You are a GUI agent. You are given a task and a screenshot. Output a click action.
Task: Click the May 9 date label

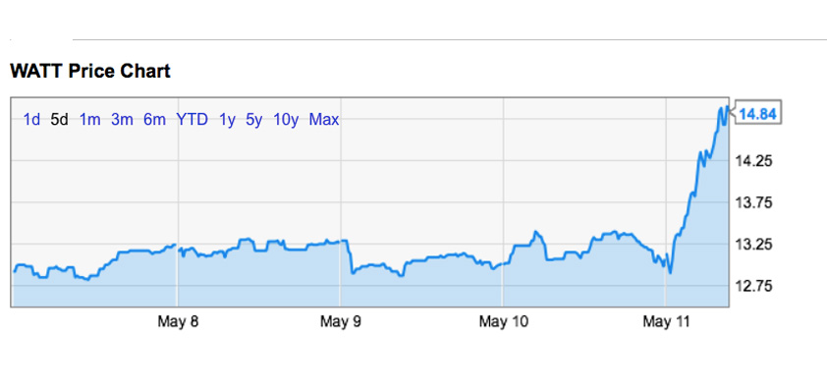click(x=341, y=321)
